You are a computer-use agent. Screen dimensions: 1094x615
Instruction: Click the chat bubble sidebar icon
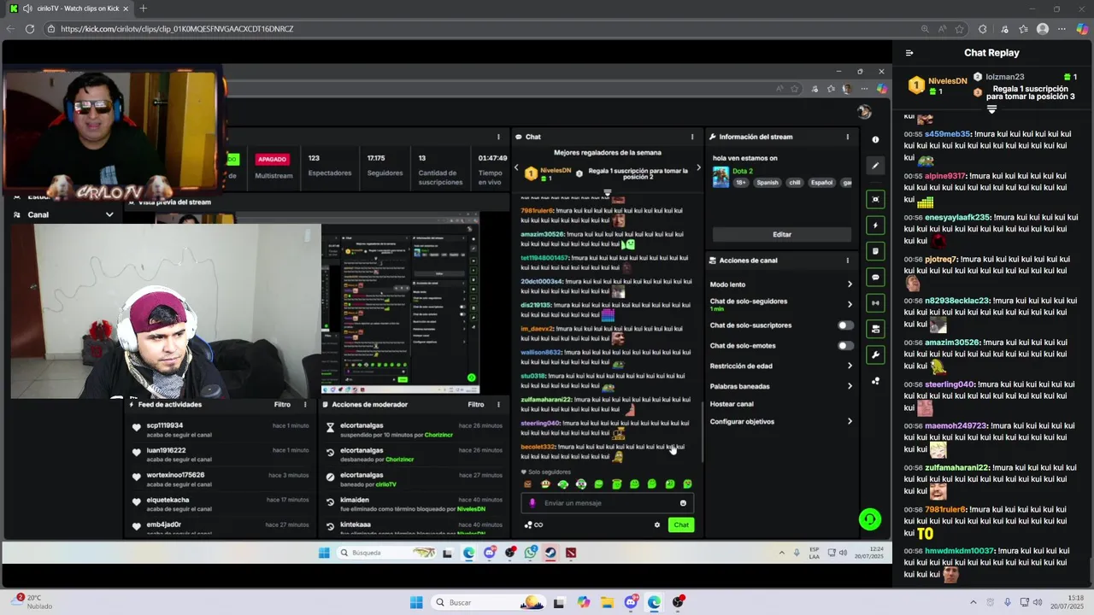click(x=875, y=278)
